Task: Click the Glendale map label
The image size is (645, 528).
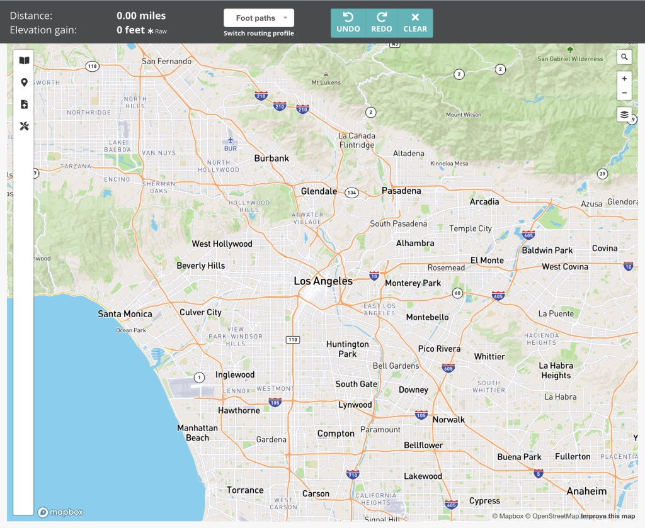Action: [319, 191]
